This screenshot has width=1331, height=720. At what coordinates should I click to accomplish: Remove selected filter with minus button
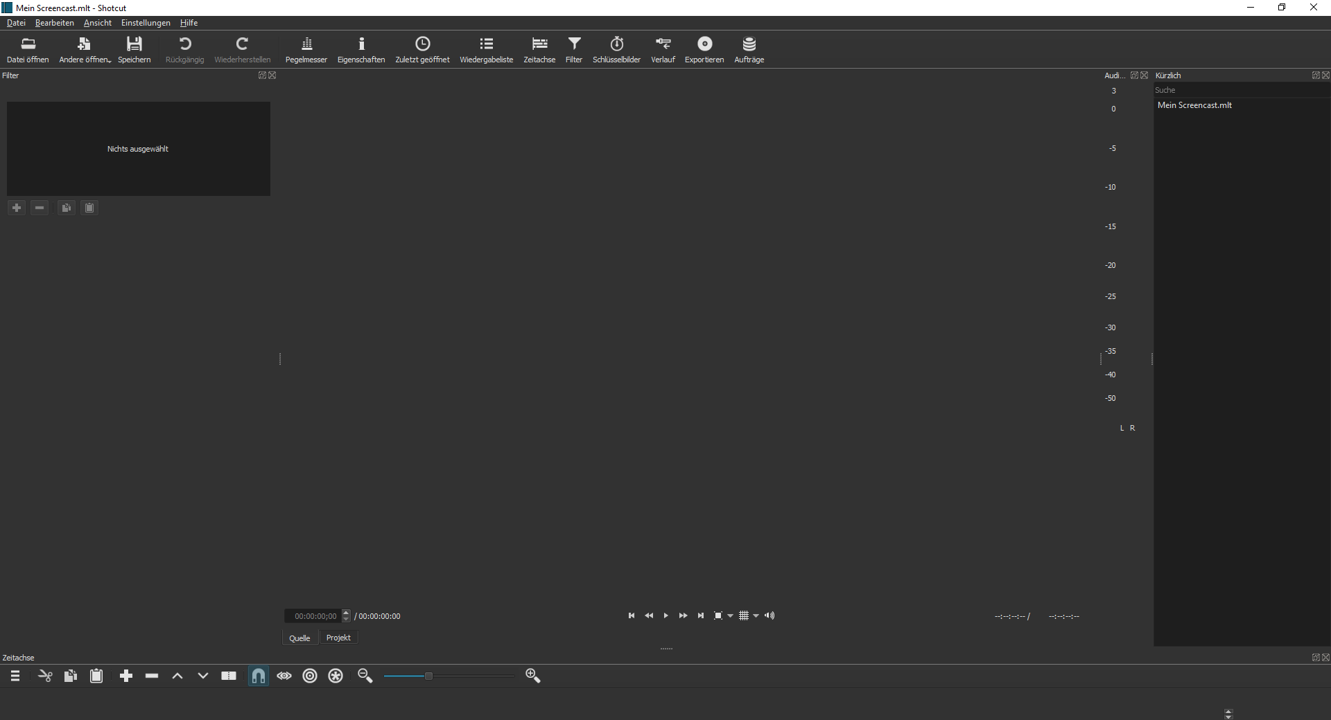coord(40,208)
